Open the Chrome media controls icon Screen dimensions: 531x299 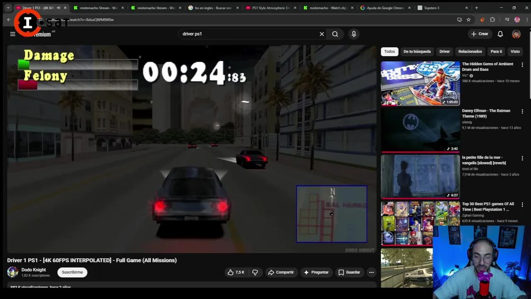click(x=507, y=20)
